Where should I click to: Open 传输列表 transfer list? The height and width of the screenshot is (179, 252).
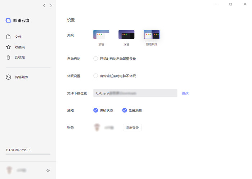tap(21, 77)
